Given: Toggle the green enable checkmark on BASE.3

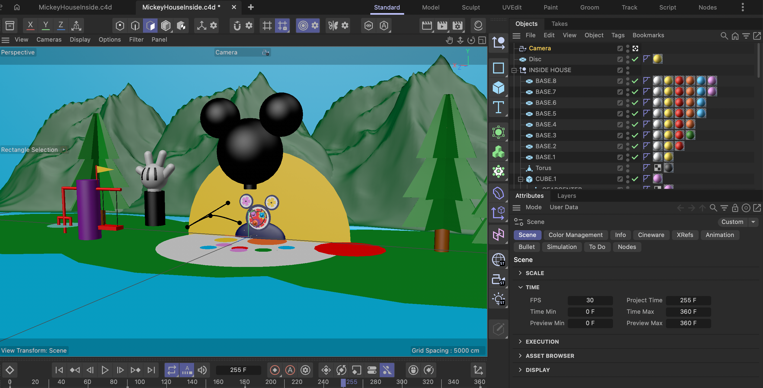Looking at the screenshot, I should (635, 135).
